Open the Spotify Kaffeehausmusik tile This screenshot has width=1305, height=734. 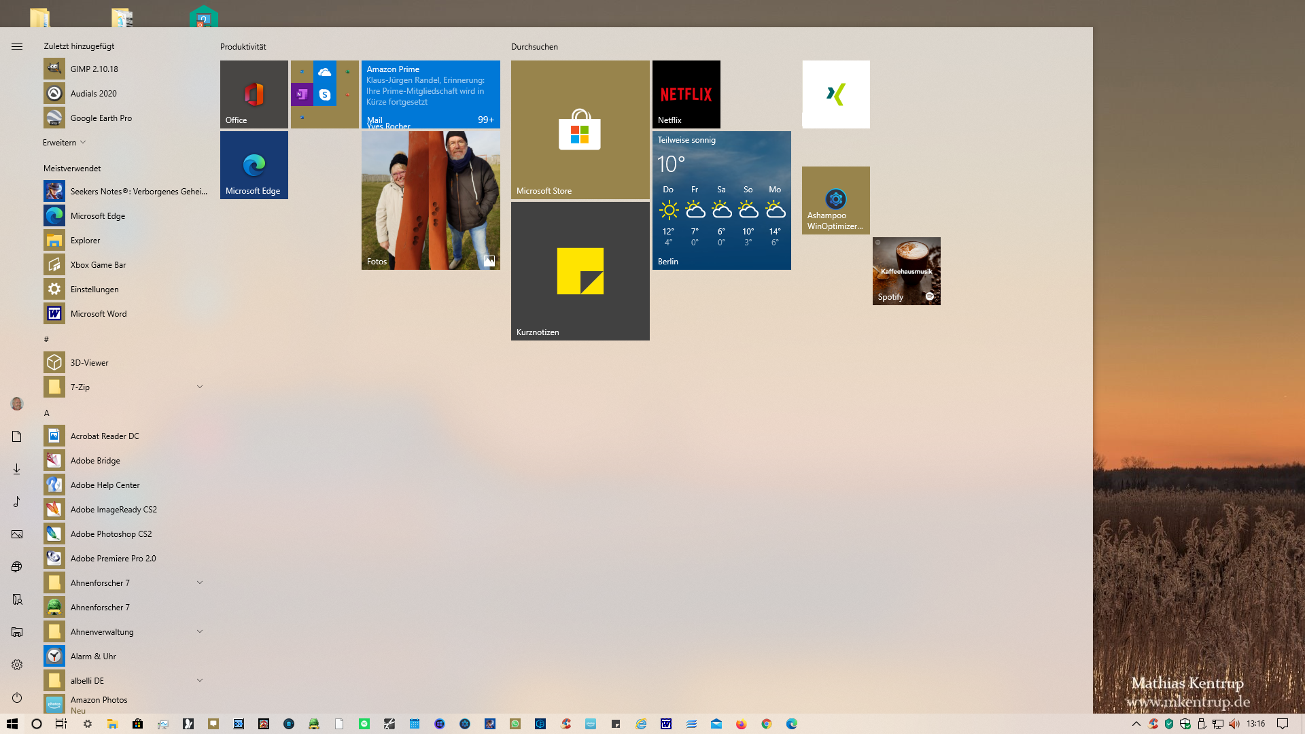907,271
